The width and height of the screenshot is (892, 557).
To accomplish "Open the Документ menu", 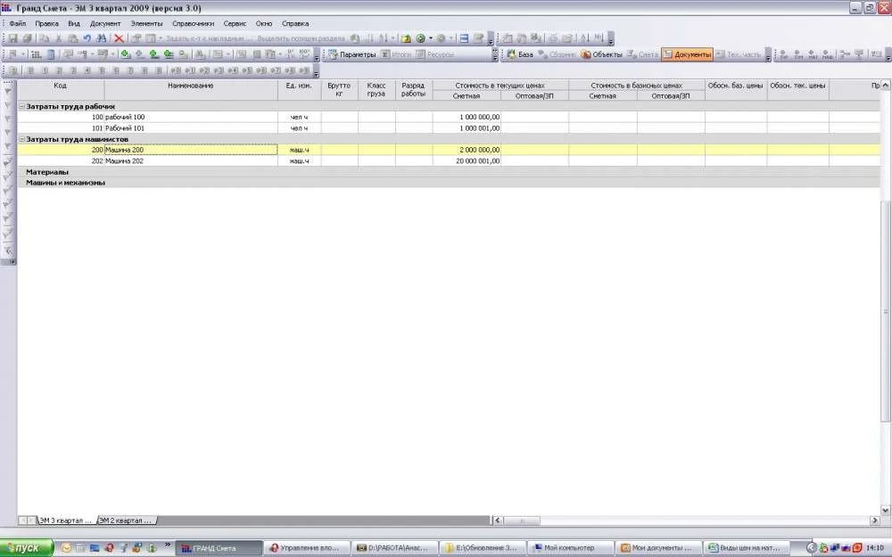I will tap(105, 23).
